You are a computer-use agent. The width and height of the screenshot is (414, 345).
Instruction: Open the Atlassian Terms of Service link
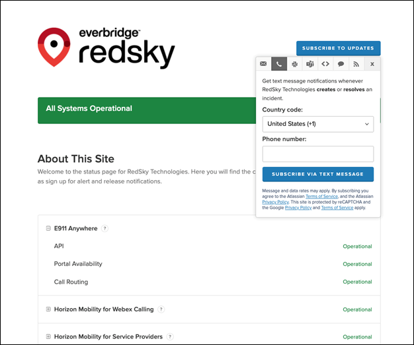pos(321,197)
